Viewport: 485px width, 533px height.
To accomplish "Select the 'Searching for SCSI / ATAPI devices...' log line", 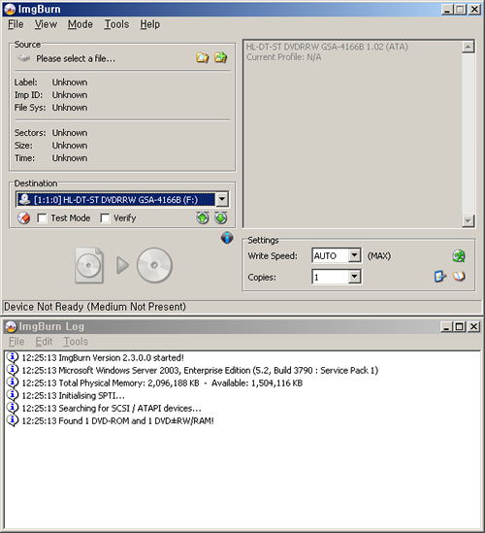I will click(112, 408).
